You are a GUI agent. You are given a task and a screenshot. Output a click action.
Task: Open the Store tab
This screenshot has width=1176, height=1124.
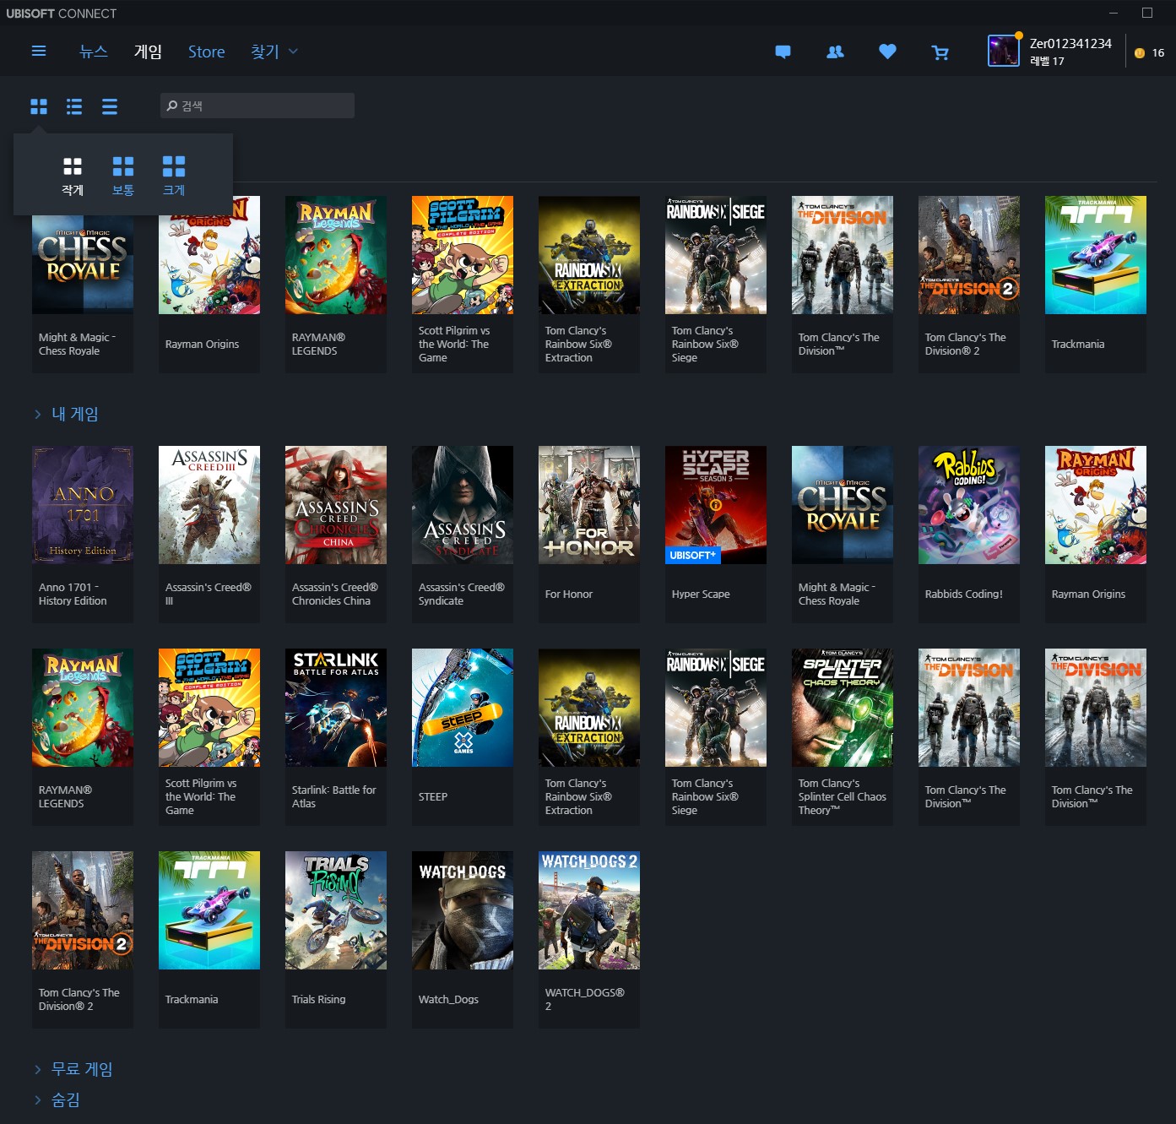click(x=207, y=52)
